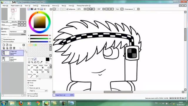Toggle the Прикрепление слоя checkbox
This screenshot has width=188, height=106.
pos(2,39)
